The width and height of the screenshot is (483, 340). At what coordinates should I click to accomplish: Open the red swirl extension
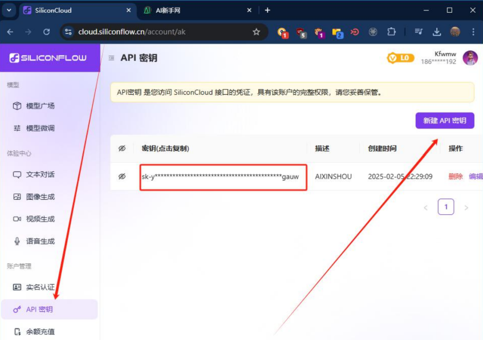355,32
